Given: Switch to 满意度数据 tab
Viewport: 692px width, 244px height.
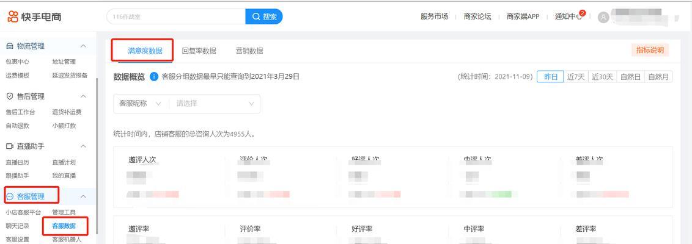Looking at the screenshot, I should tap(145, 51).
